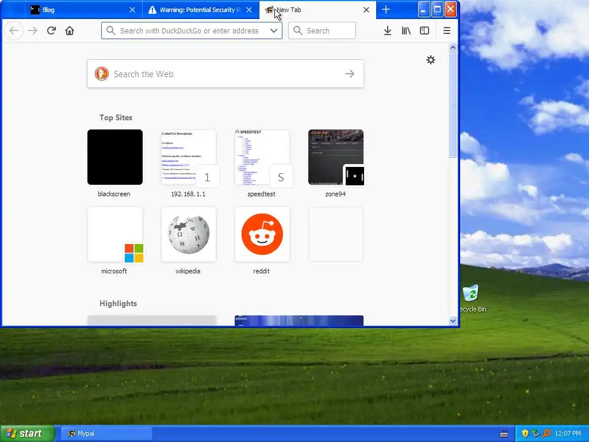Viewport: 589px width, 442px height.
Task: Click the magnifier in search box
Action: [x=297, y=31]
